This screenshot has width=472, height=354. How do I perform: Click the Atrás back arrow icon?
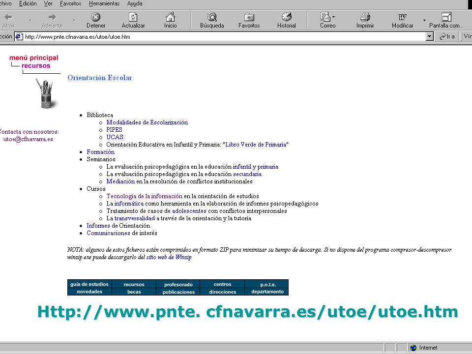pyautogui.click(x=8, y=17)
